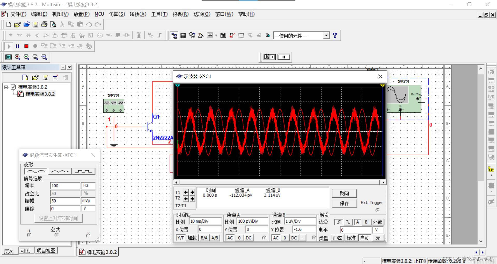Zoom to fit the page
Screen dimensions: 497x264
coord(44,57)
